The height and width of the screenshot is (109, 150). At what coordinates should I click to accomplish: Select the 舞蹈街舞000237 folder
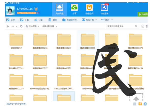[x=64, y=41]
